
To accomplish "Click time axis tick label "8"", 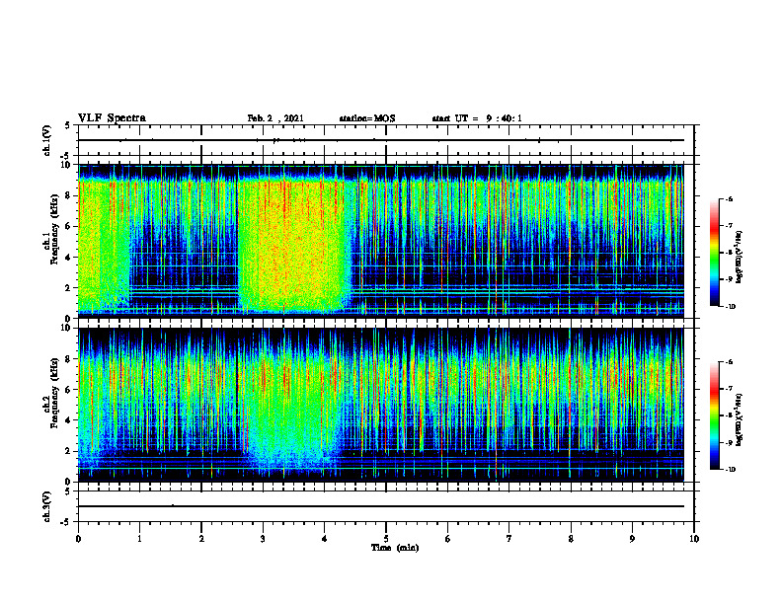I will pos(571,539).
